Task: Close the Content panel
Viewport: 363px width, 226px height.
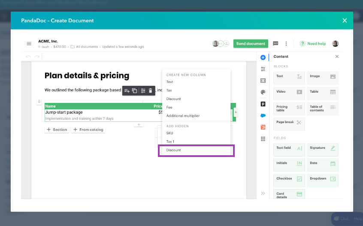Action: (x=337, y=57)
